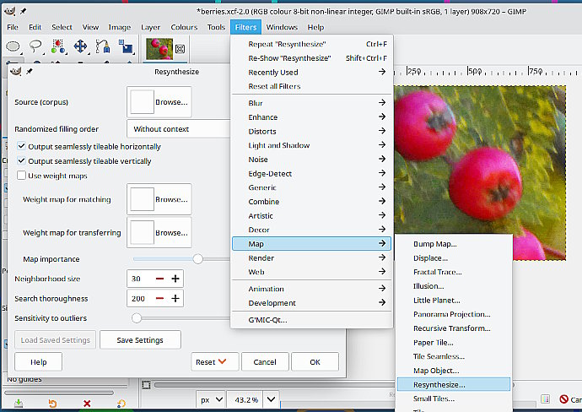Viewport: 582px width, 412px height.
Task: Select the Move tool
Action: click(80, 46)
